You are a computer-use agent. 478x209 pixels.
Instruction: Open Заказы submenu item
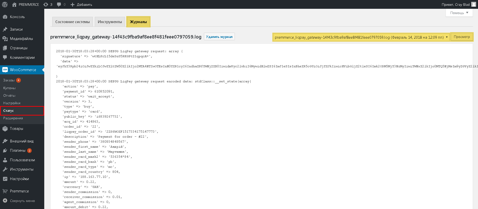pyautogui.click(x=9, y=80)
